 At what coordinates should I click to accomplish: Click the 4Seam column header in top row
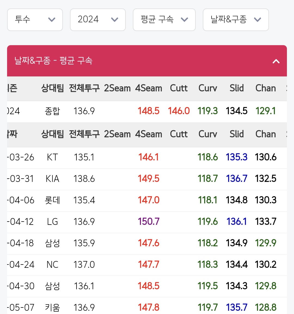[x=149, y=88]
